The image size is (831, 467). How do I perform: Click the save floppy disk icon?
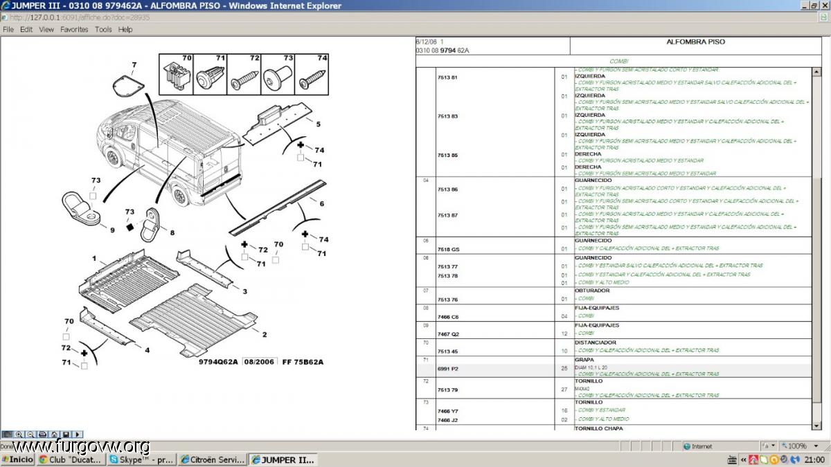(66, 434)
